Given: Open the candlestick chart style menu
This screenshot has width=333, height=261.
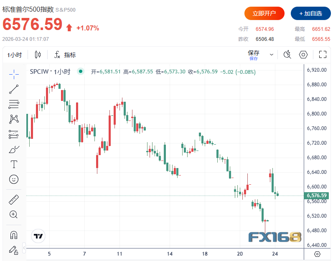Looking at the screenshot, I should (38, 55).
